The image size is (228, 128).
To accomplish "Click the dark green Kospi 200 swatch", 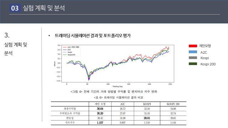I will (x=193, y=64).
